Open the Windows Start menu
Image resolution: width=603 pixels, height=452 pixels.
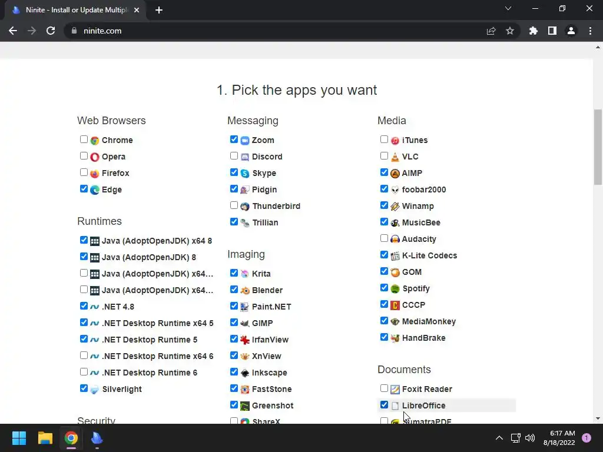19,438
